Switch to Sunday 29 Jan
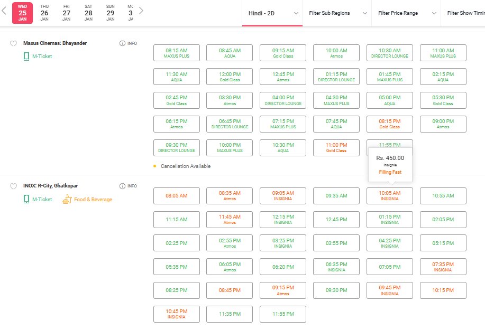Image resolution: width=485 pixels, height=330 pixels. pyautogui.click(x=111, y=13)
